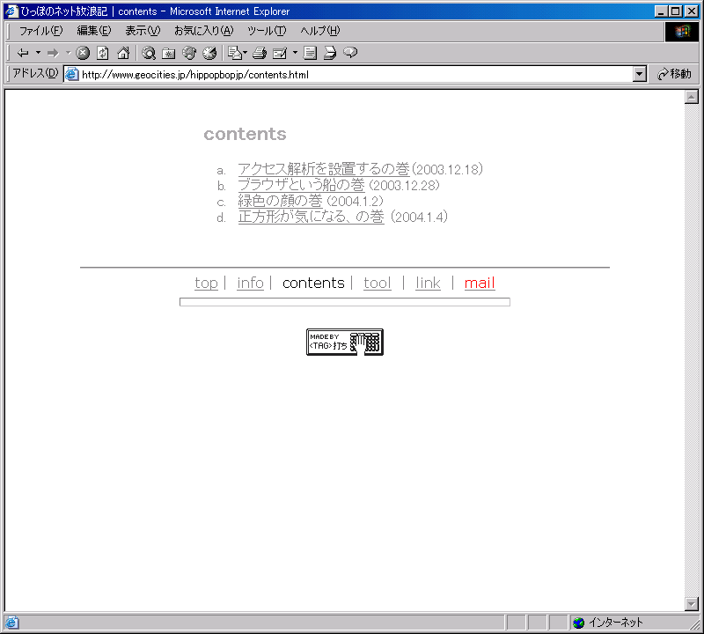Screen dimensions: 704x634
Task: Minimize the Internet Explorer window
Action: 660,11
